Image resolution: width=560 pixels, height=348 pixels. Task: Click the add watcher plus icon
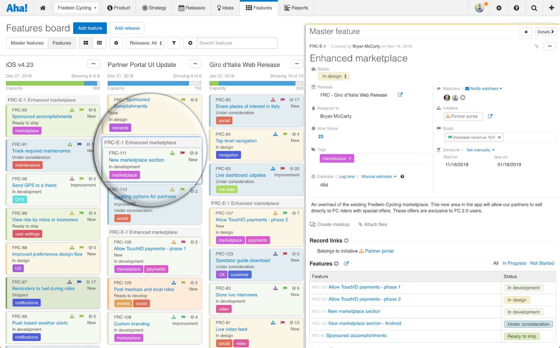[463, 98]
